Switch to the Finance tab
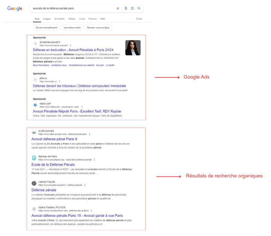 93,19
